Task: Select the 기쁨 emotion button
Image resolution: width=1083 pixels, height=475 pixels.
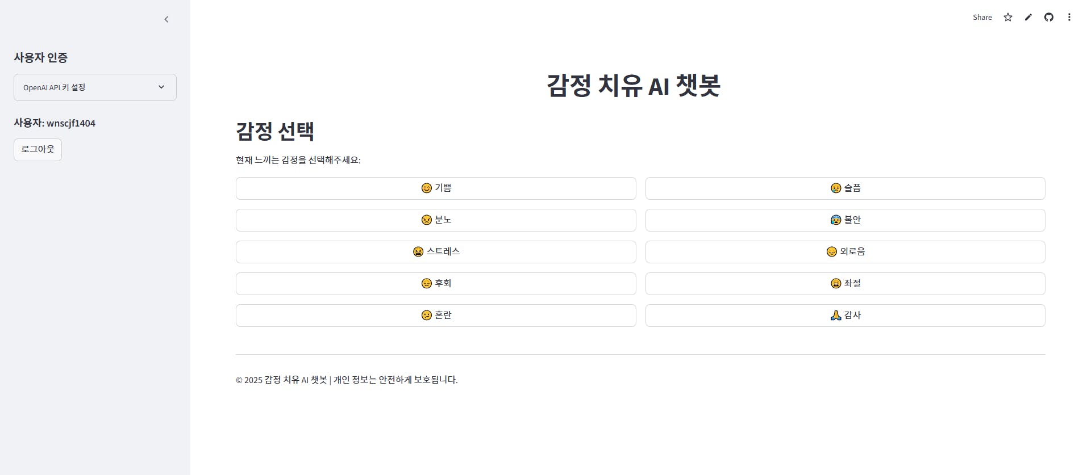Action: tap(436, 188)
